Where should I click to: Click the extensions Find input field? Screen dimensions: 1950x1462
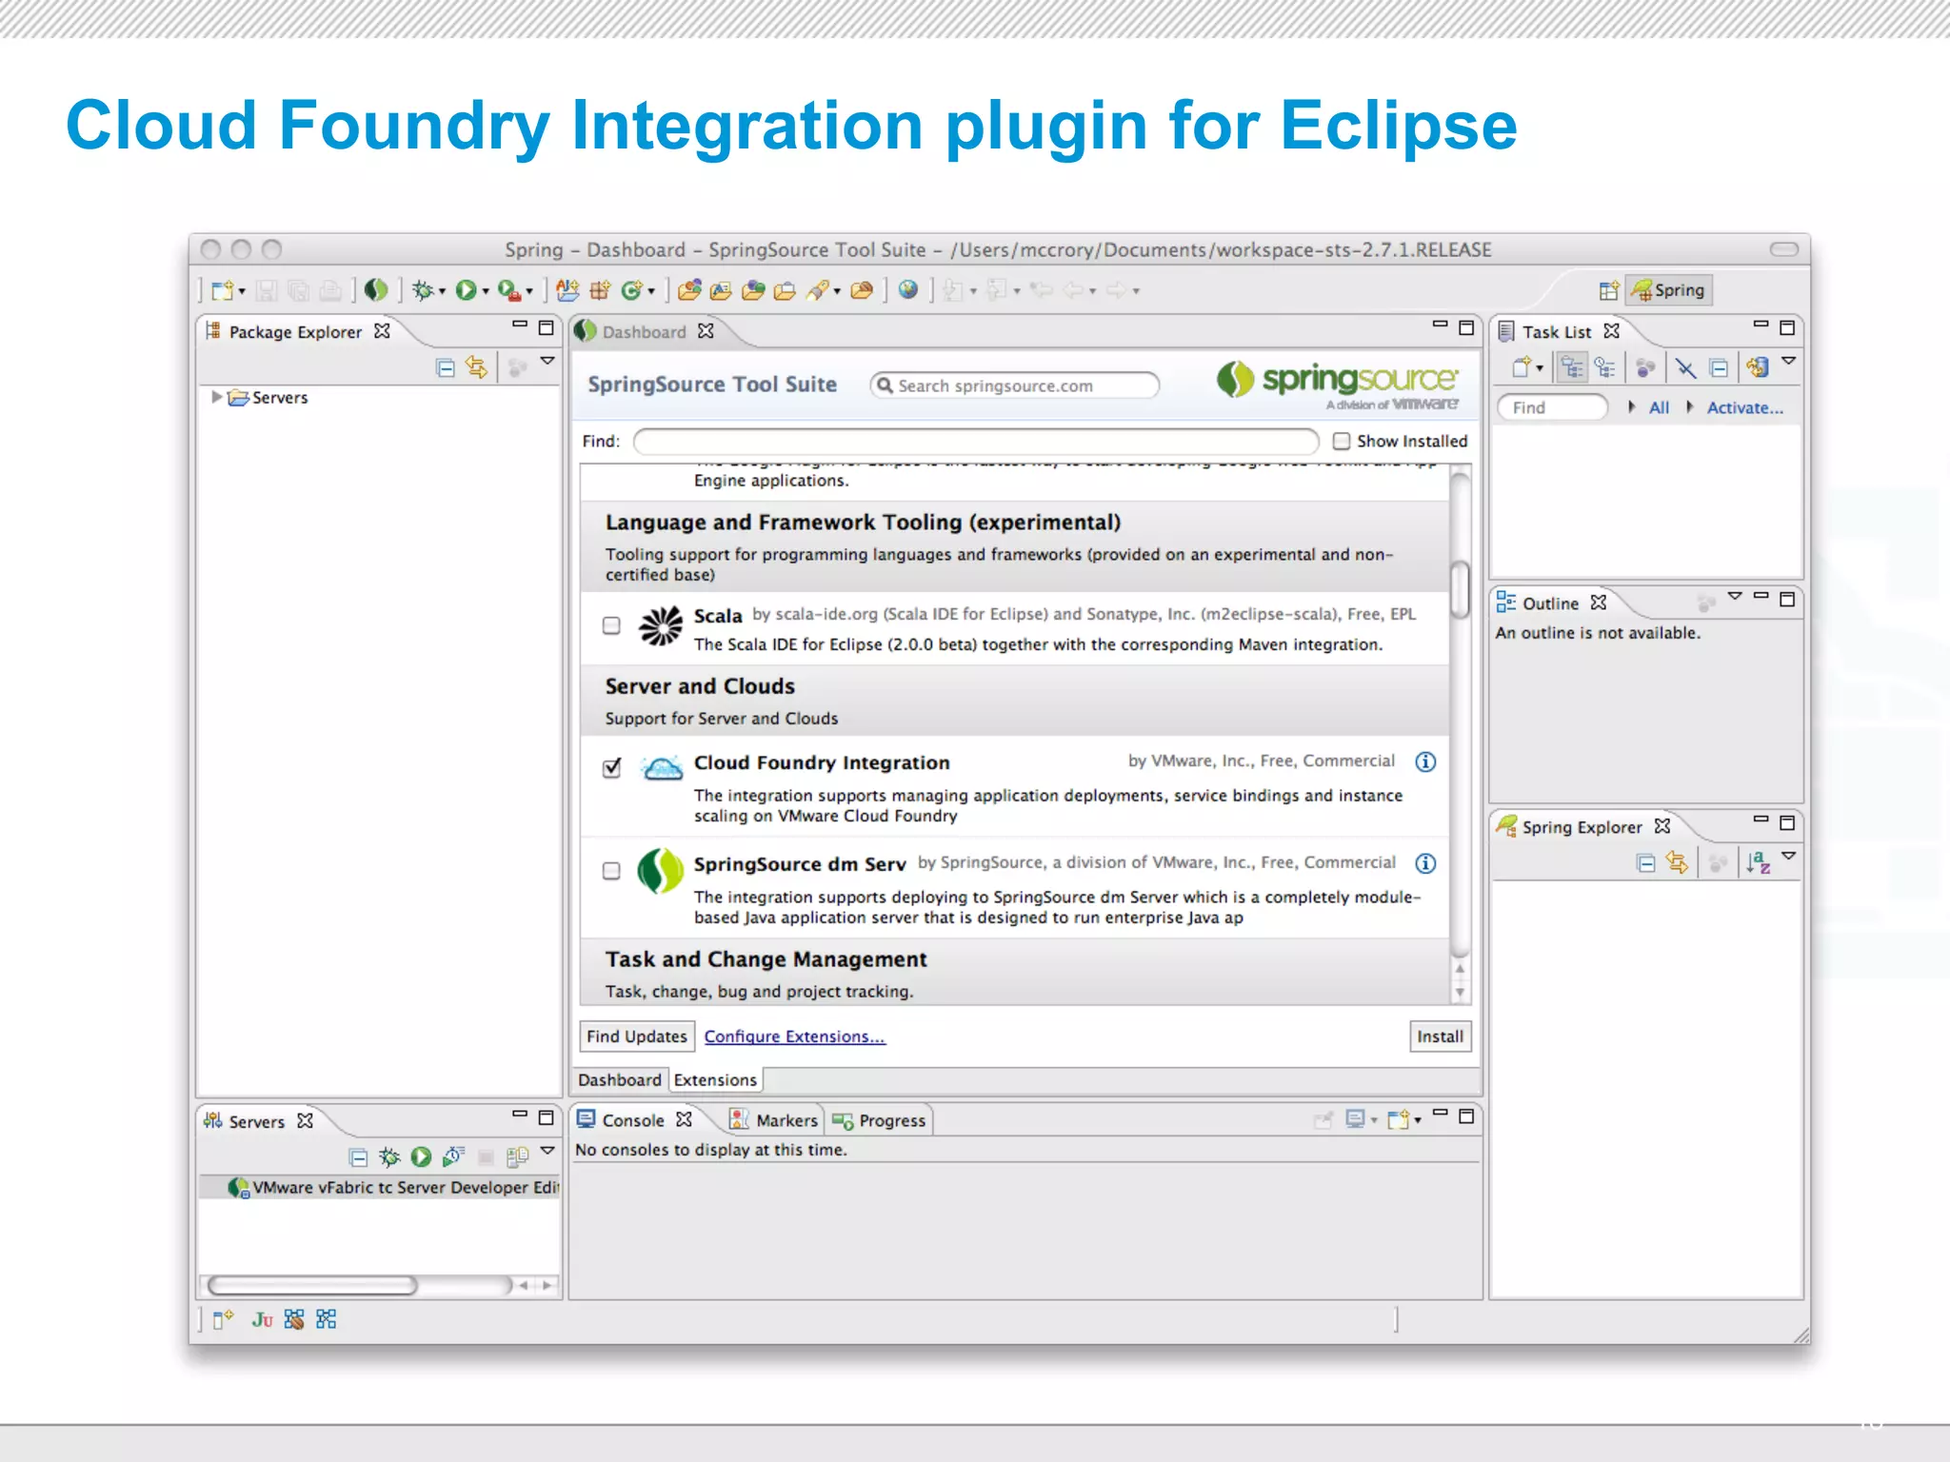976,441
